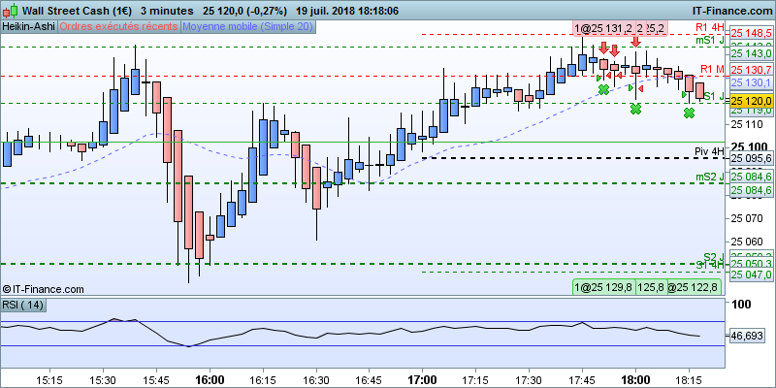Click the red sell arrow above 18:00 candle
Screen dimensions: 776x388
[636, 43]
